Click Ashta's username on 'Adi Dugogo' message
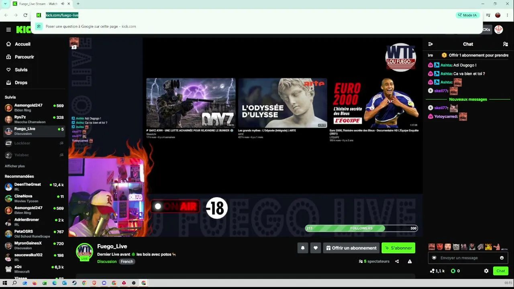This screenshot has width=514, height=289. 446,65
